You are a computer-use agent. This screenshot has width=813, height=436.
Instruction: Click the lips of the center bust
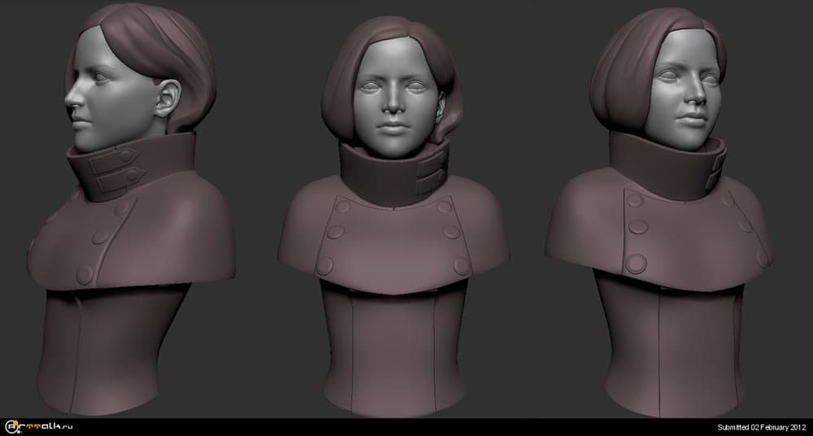(394, 126)
